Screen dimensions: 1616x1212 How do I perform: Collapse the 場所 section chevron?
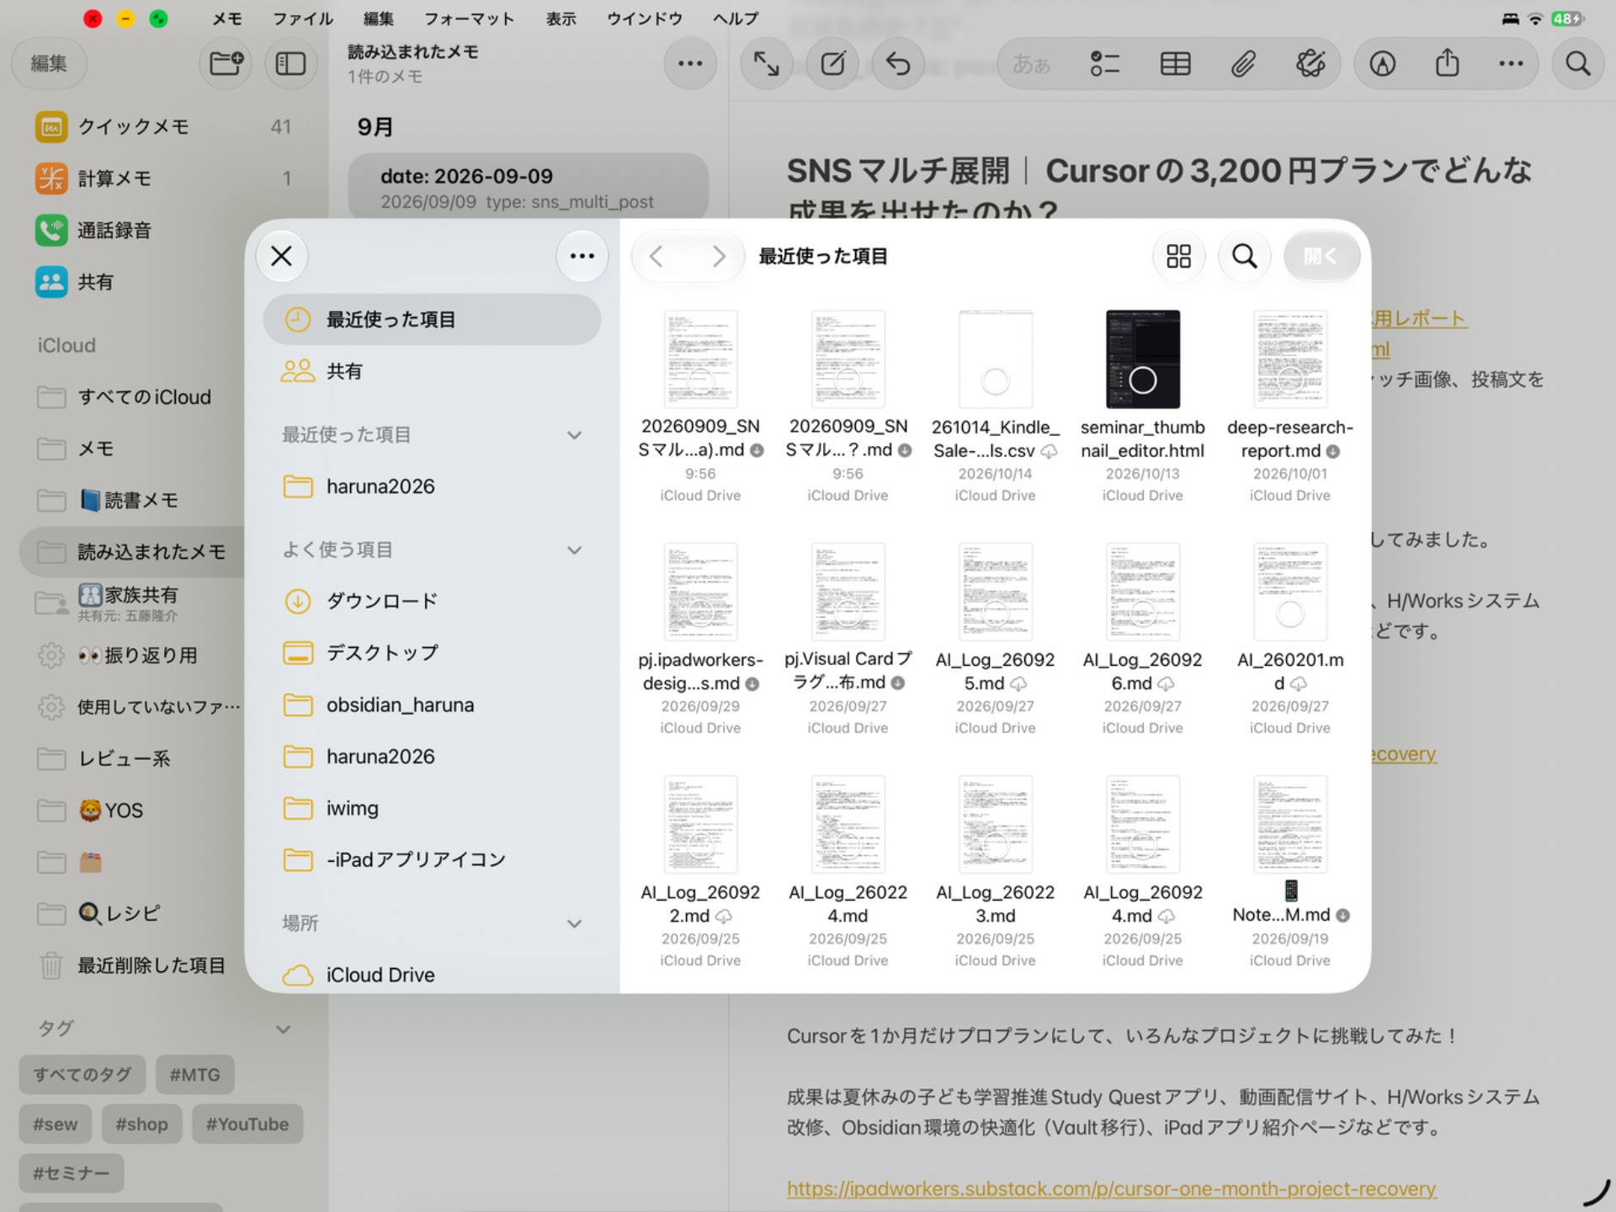pyautogui.click(x=575, y=923)
